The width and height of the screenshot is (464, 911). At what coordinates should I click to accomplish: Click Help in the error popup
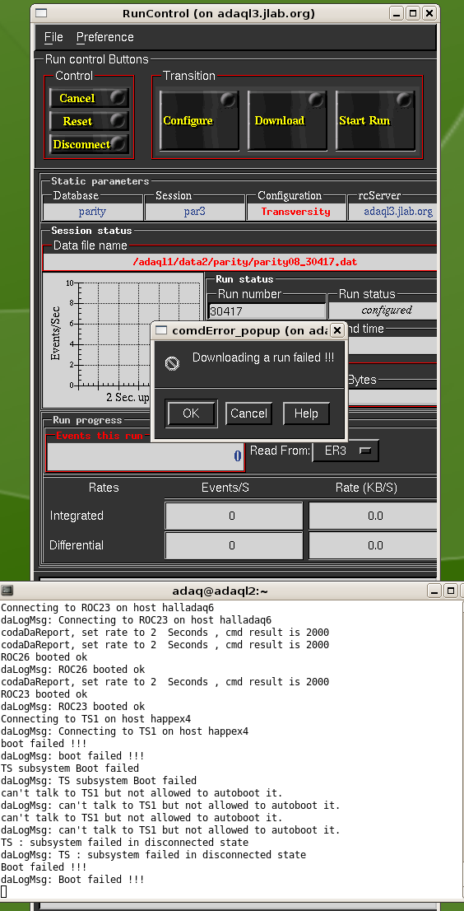pos(306,413)
